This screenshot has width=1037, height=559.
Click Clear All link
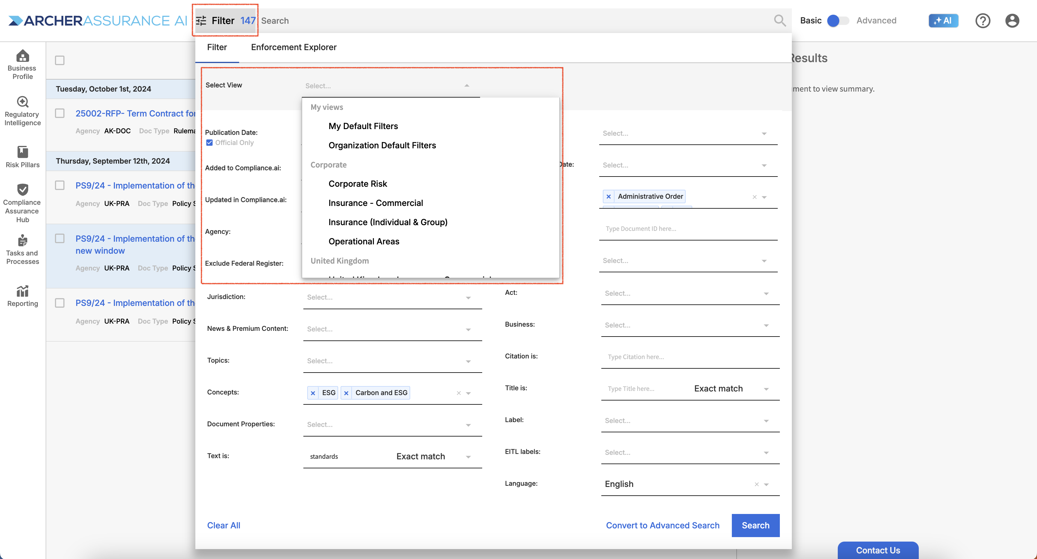pos(224,526)
